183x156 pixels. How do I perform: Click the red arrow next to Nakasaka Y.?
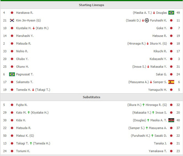point(148,67)
